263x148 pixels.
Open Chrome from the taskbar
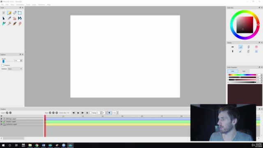click(x=37, y=145)
